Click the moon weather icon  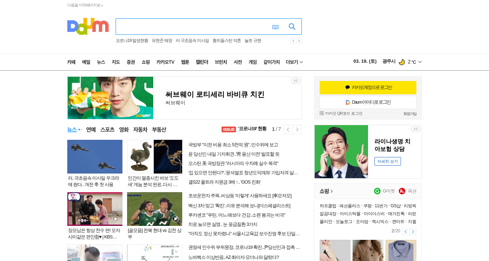(402, 62)
